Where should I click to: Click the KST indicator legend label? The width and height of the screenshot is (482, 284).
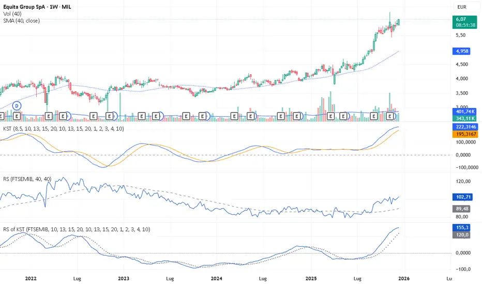pyautogui.click(x=64, y=129)
